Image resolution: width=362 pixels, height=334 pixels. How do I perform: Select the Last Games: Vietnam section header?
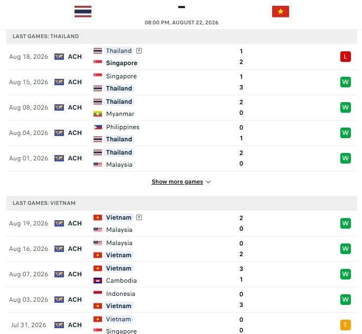click(x=182, y=203)
